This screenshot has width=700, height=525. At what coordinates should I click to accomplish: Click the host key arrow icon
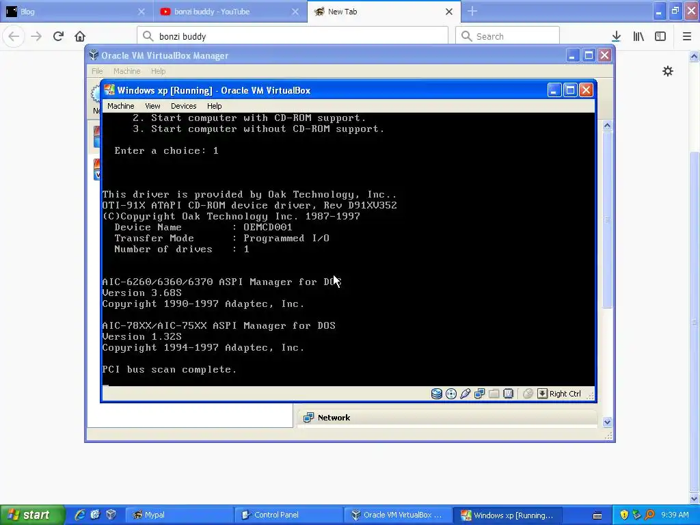point(542,393)
